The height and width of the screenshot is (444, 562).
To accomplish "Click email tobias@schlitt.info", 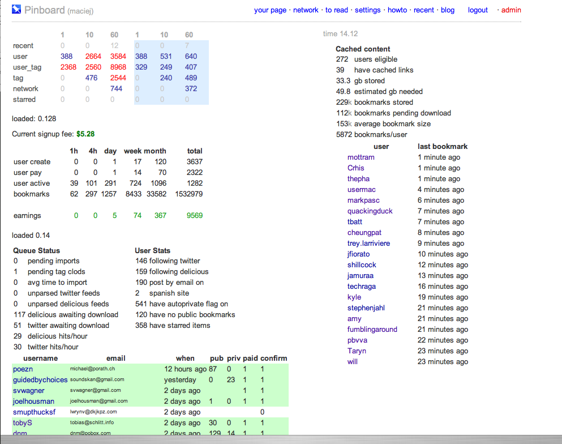I will [92, 422].
